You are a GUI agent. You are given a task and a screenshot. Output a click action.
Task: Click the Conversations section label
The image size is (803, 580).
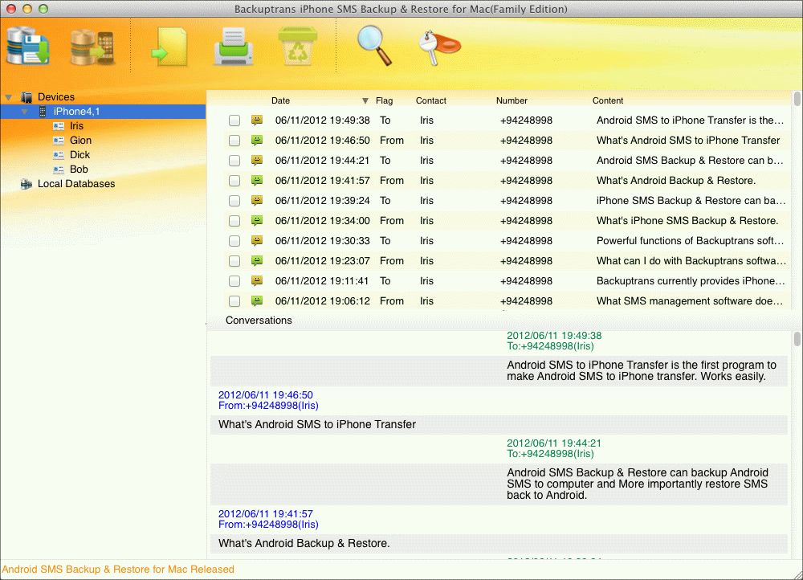pyautogui.click(x=259, y=320)
